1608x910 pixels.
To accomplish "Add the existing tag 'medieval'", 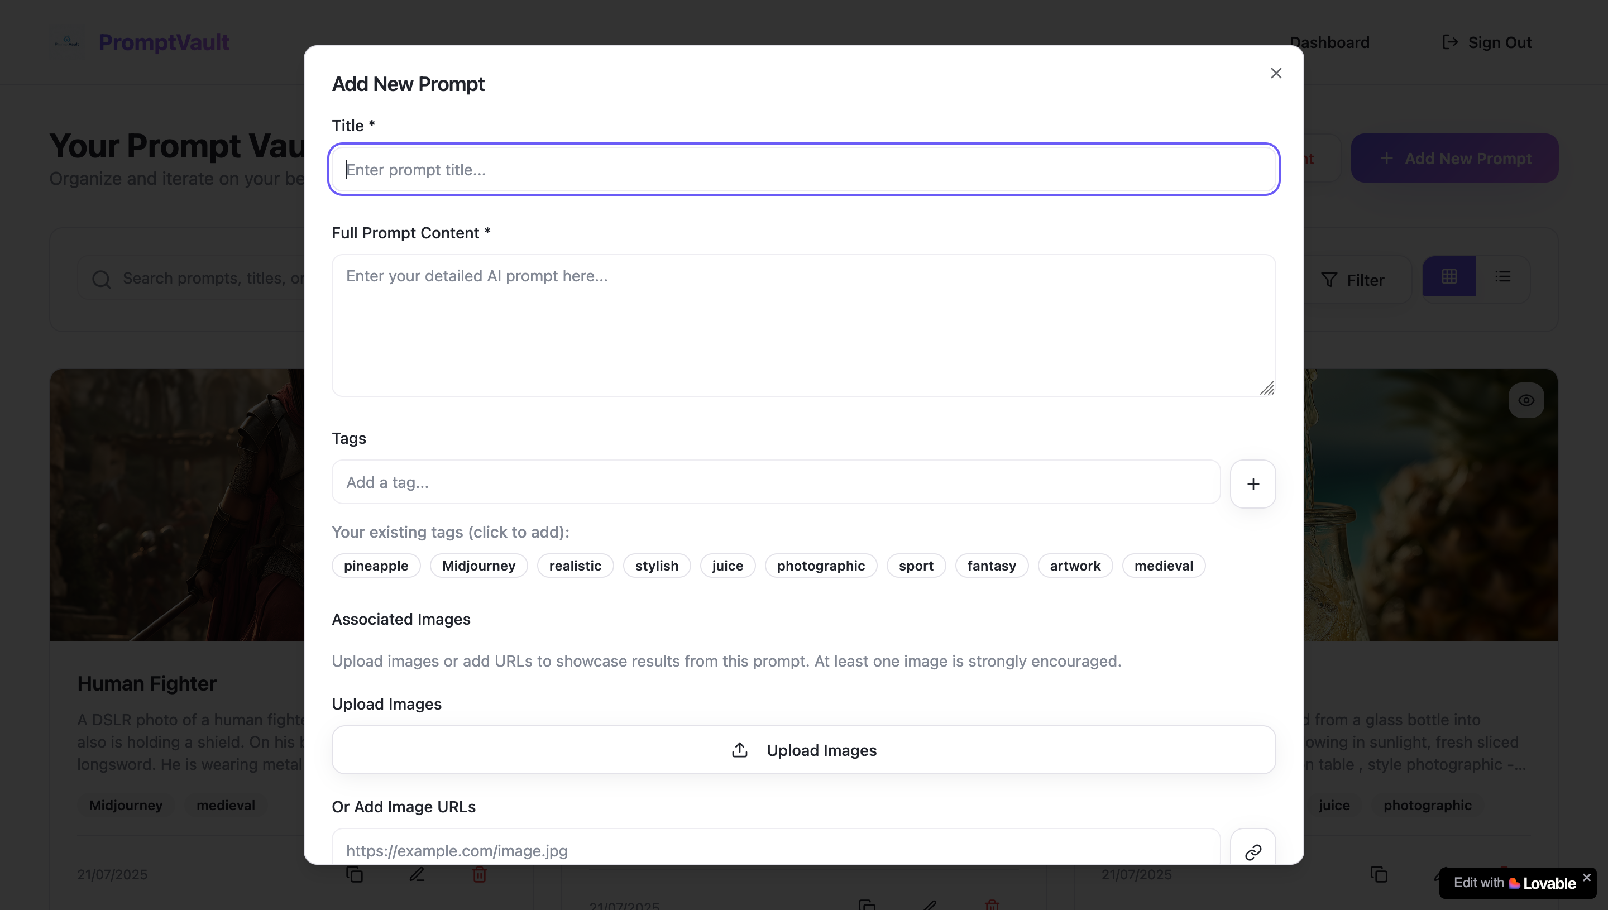I will coord(1163,565).
